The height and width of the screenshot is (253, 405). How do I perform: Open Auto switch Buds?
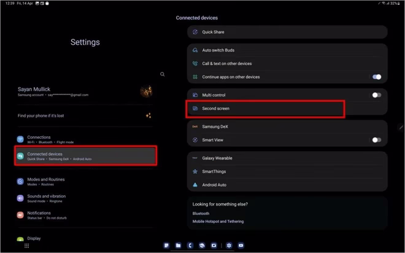287,50
